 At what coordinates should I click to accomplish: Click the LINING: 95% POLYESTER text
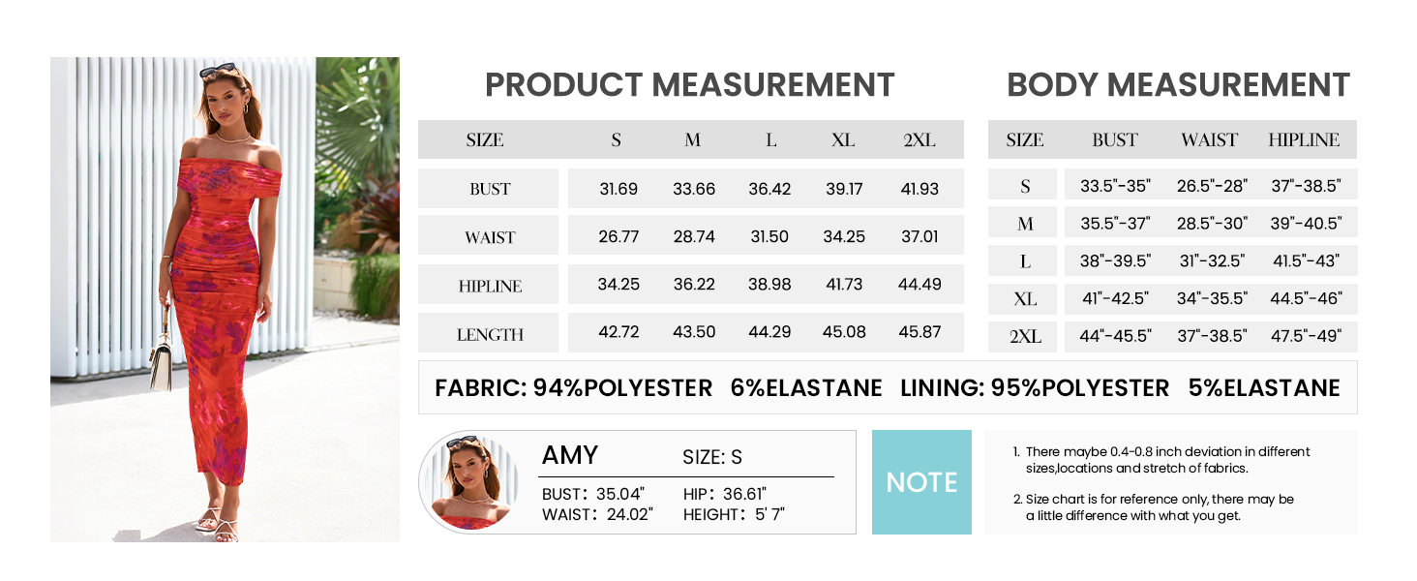pyautogui.click(x=1035, y=388)
